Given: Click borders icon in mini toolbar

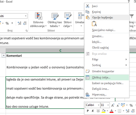Looking at the screenshot, I should click(x=119, y=111).
